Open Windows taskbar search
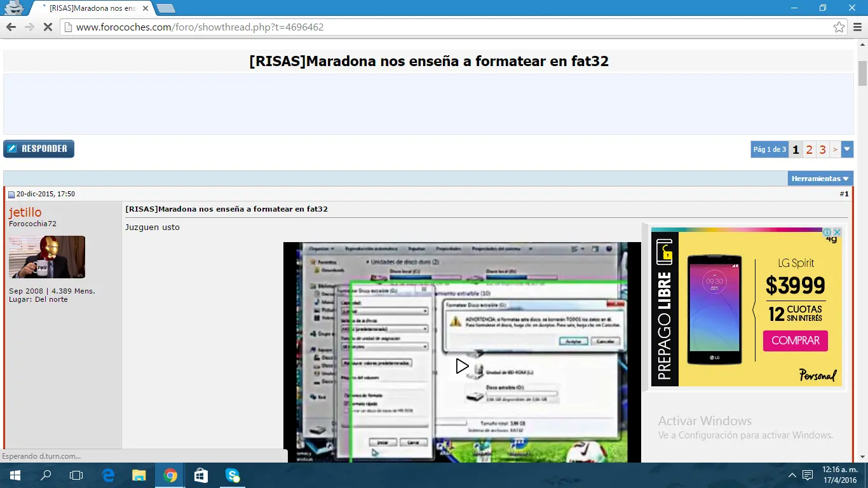 (46, 475)
